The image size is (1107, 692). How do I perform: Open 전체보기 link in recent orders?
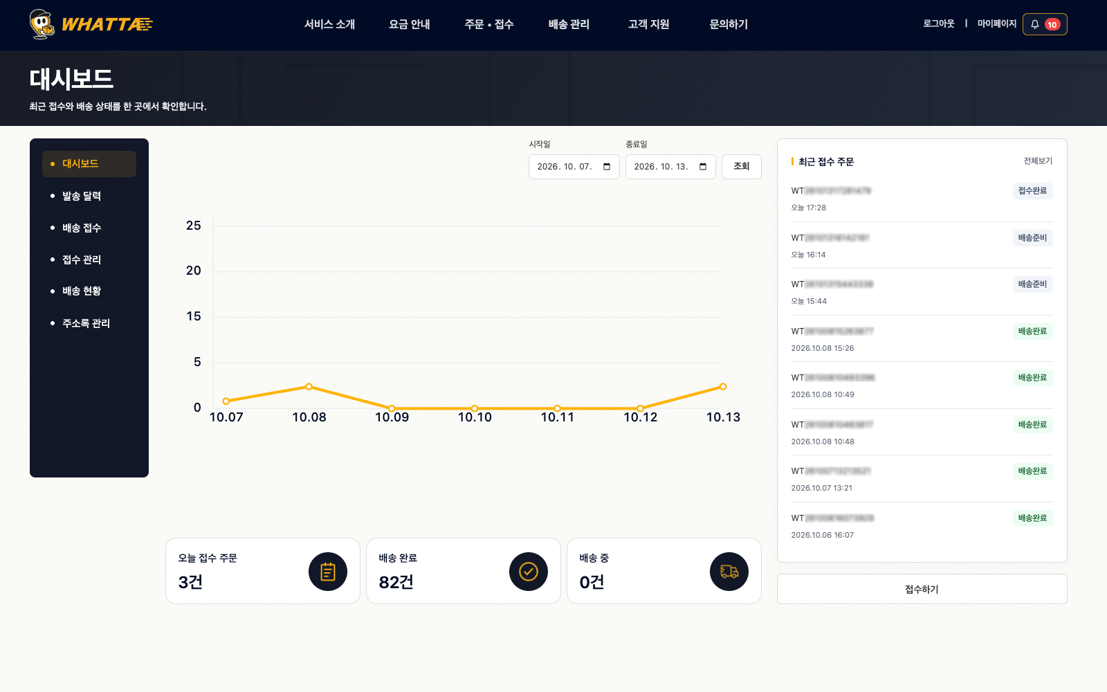tap(1038, 161)
